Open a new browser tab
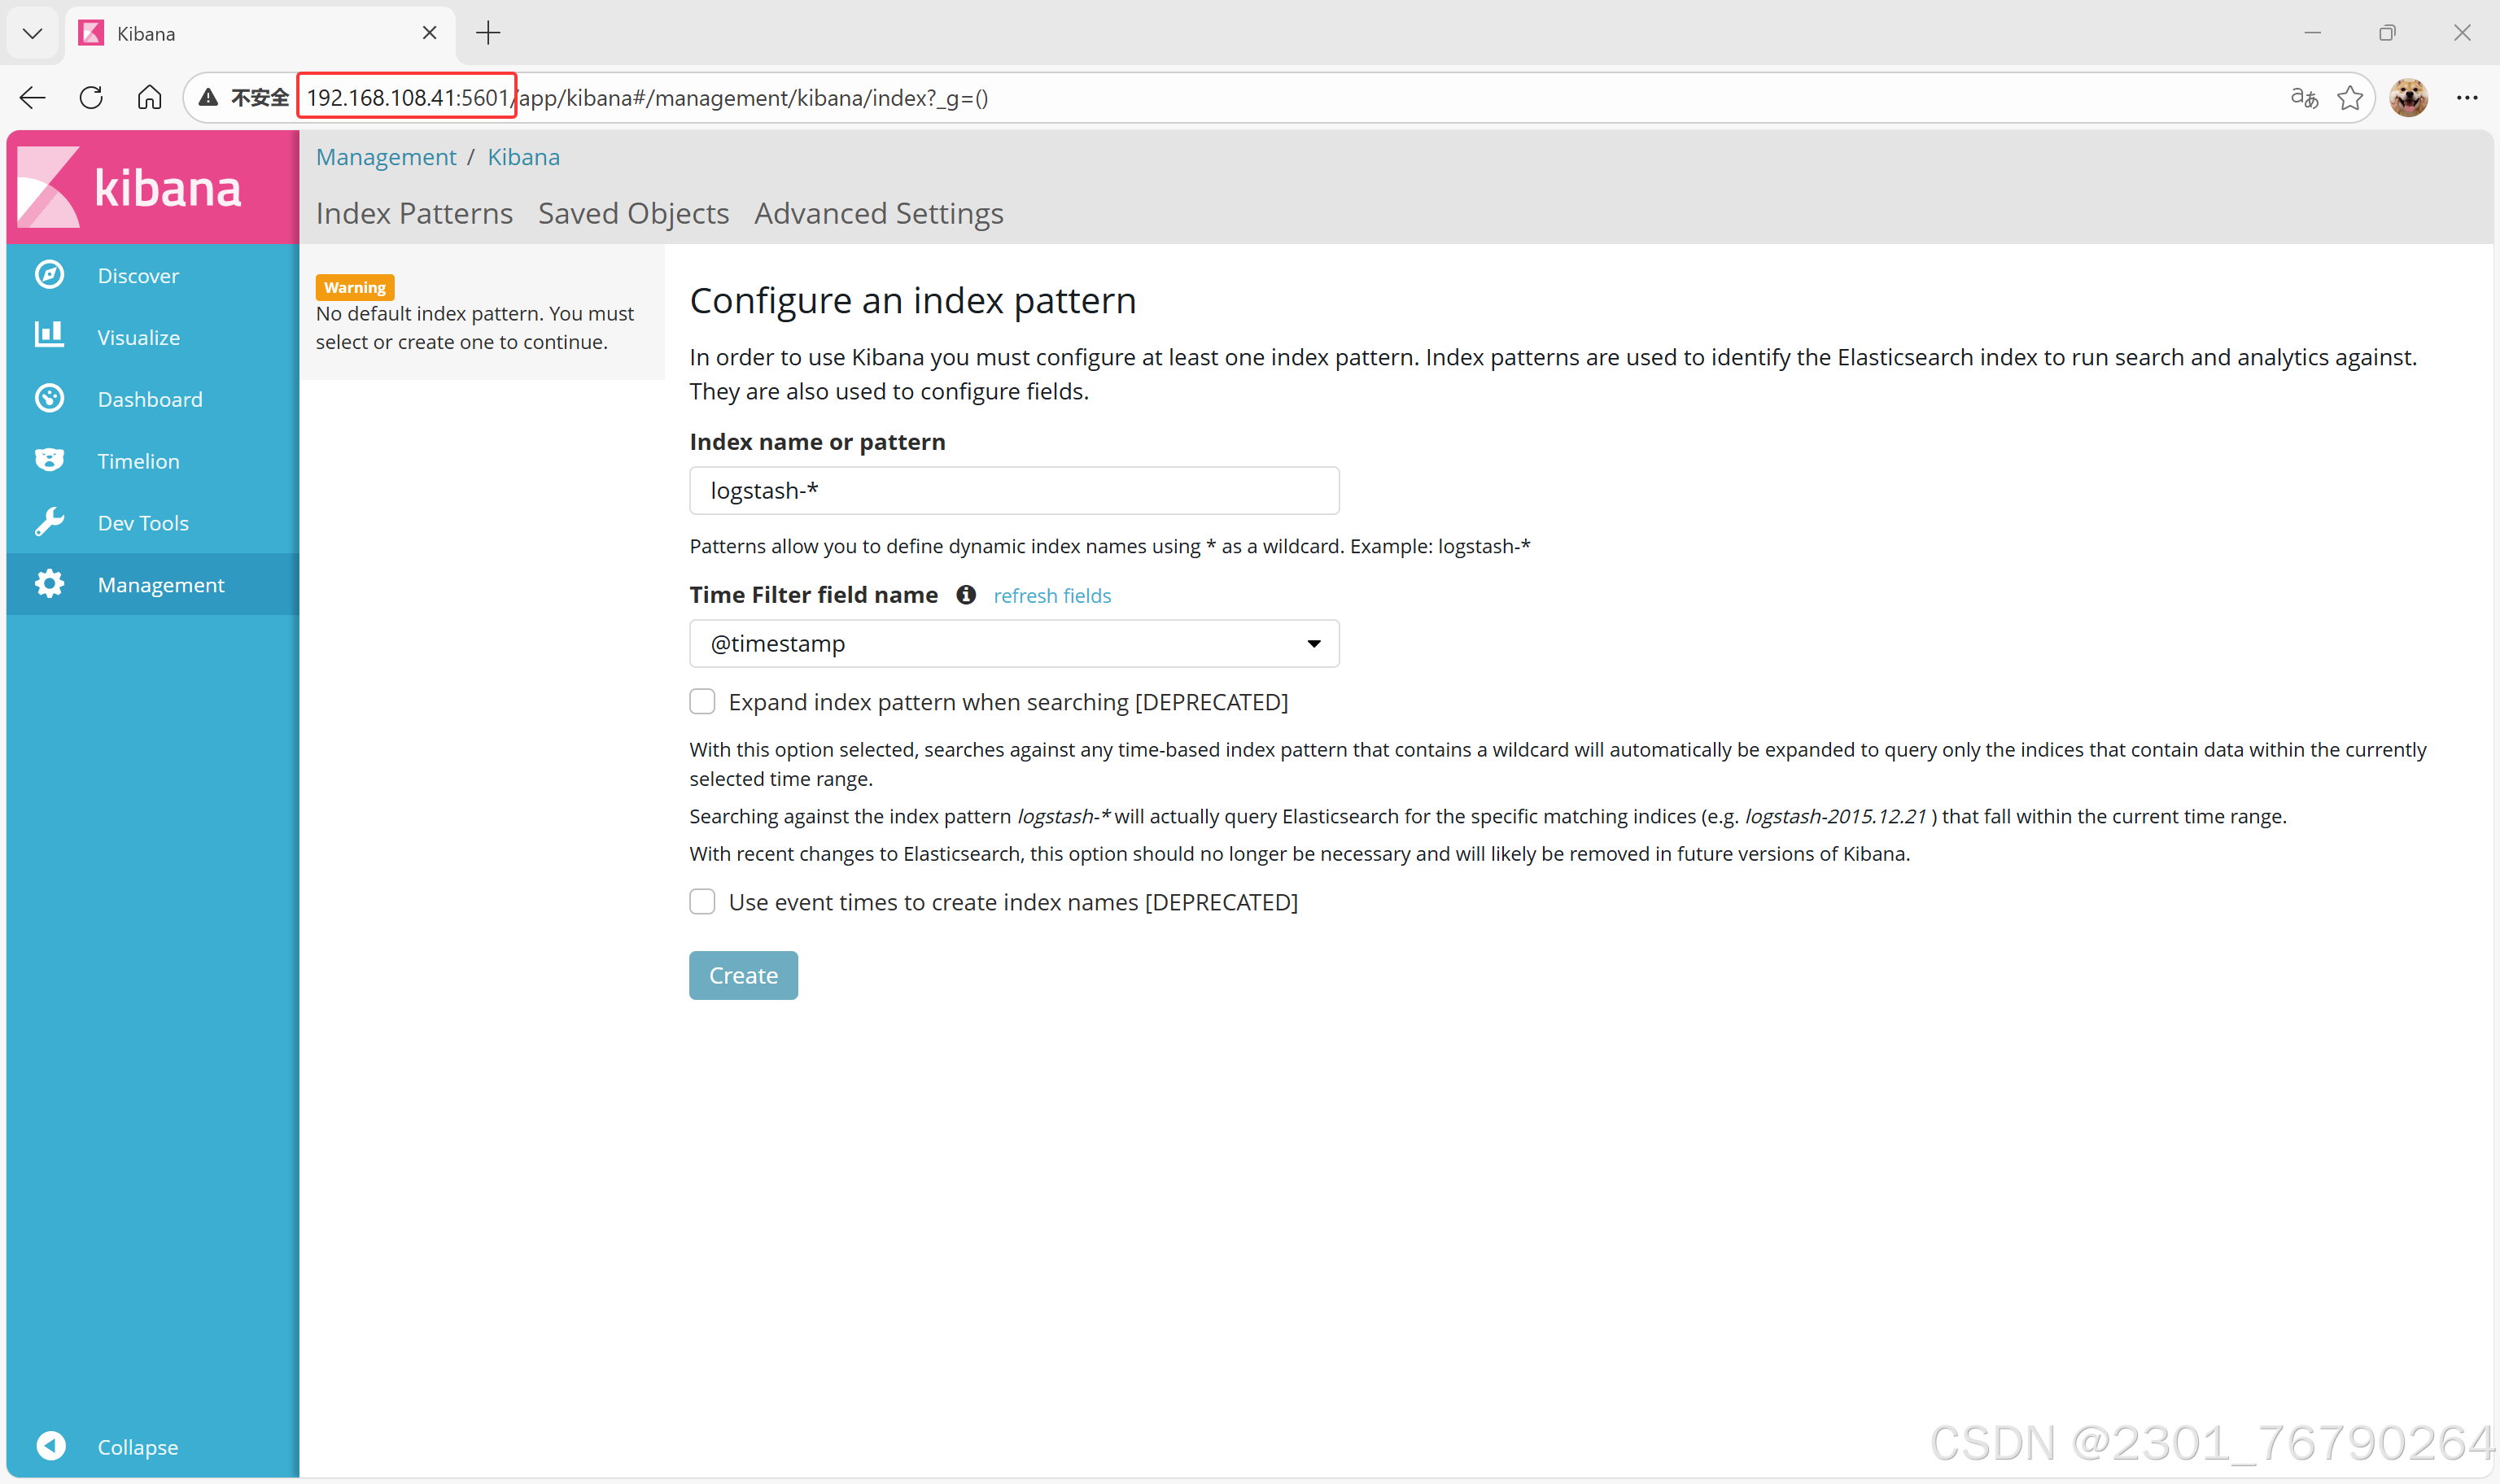 coord(488,33)
